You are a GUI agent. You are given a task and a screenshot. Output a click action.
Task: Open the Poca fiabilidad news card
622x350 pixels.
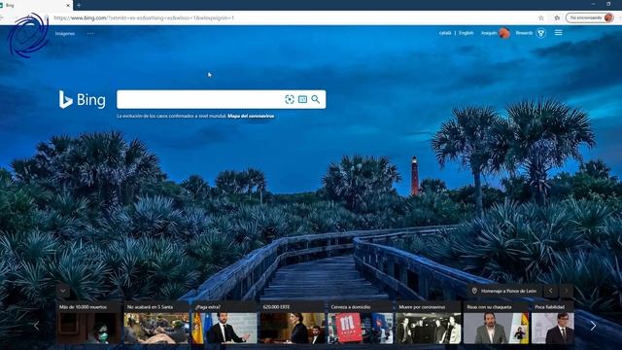click(553, 323)
